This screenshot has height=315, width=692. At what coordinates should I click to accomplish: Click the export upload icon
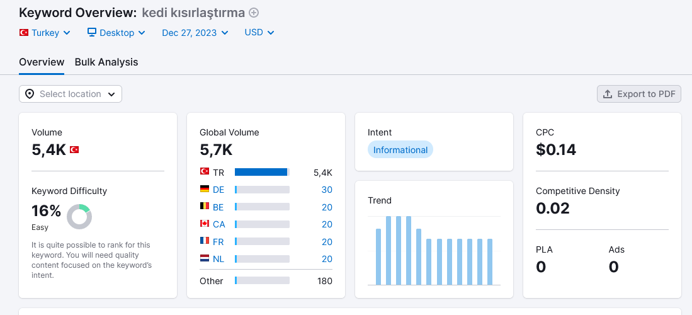click(x=608, y=94)
